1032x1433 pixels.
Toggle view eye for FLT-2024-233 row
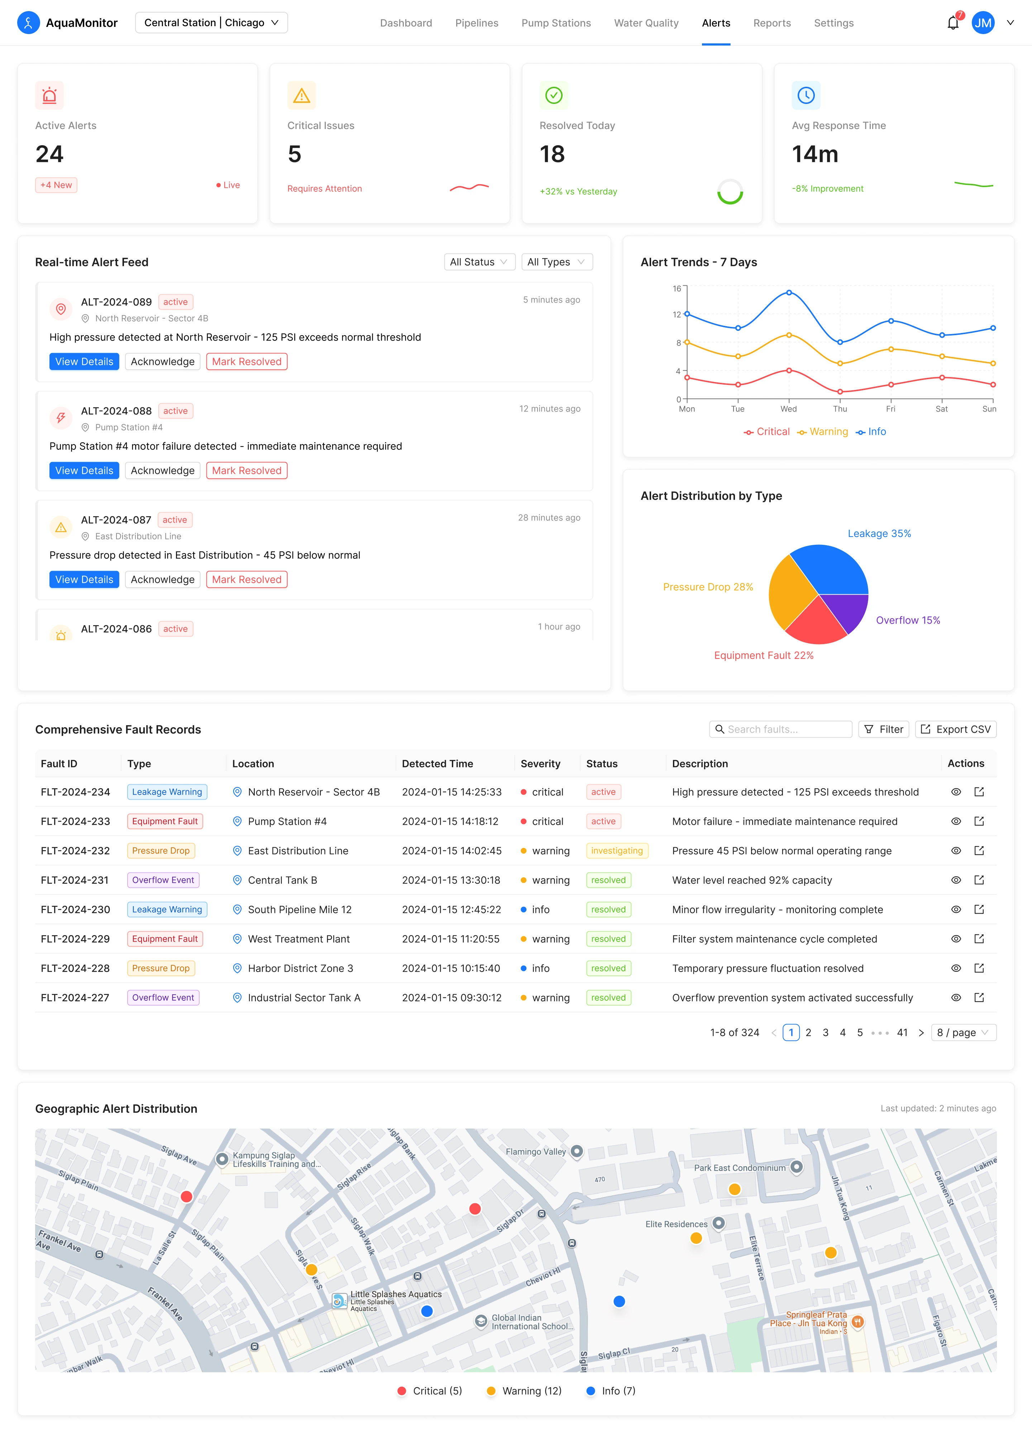(x=956, y=822)
